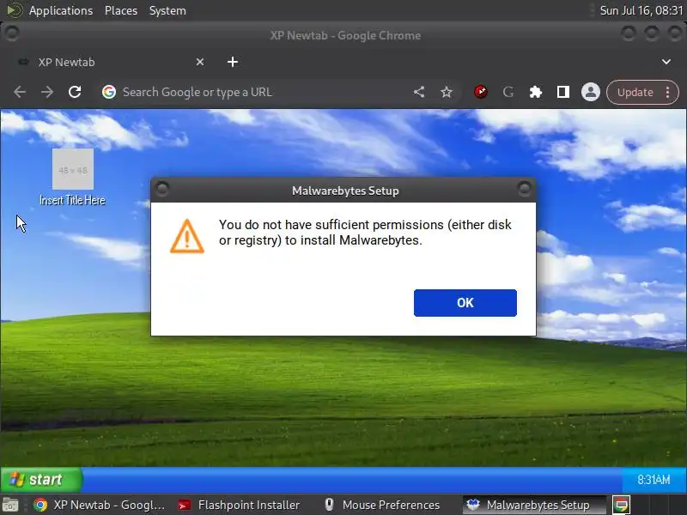This screenshot has width=687, height=515.
Task: Switch to Mouse Preferences taskbar entry
Action: [x=381, y=505]
